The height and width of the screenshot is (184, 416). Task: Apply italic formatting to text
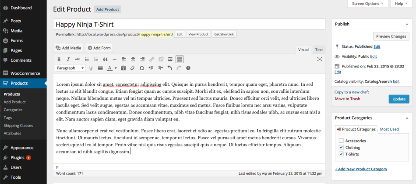tap(68, 59)
